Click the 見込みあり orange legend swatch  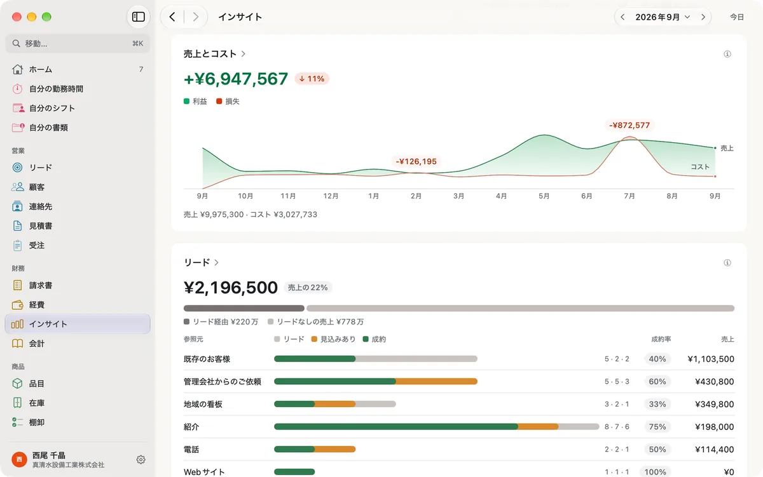[314, 339]
